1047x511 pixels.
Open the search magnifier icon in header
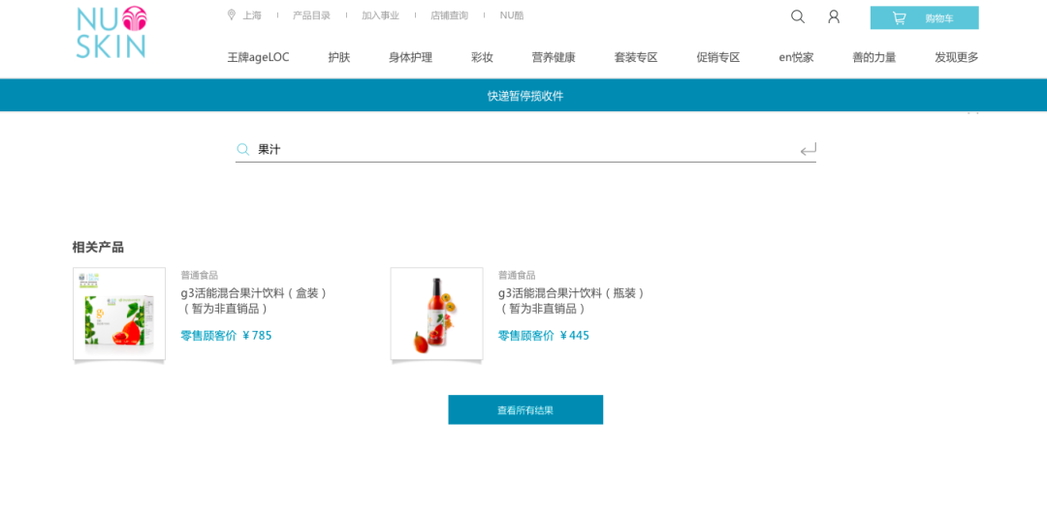(797, 16)
